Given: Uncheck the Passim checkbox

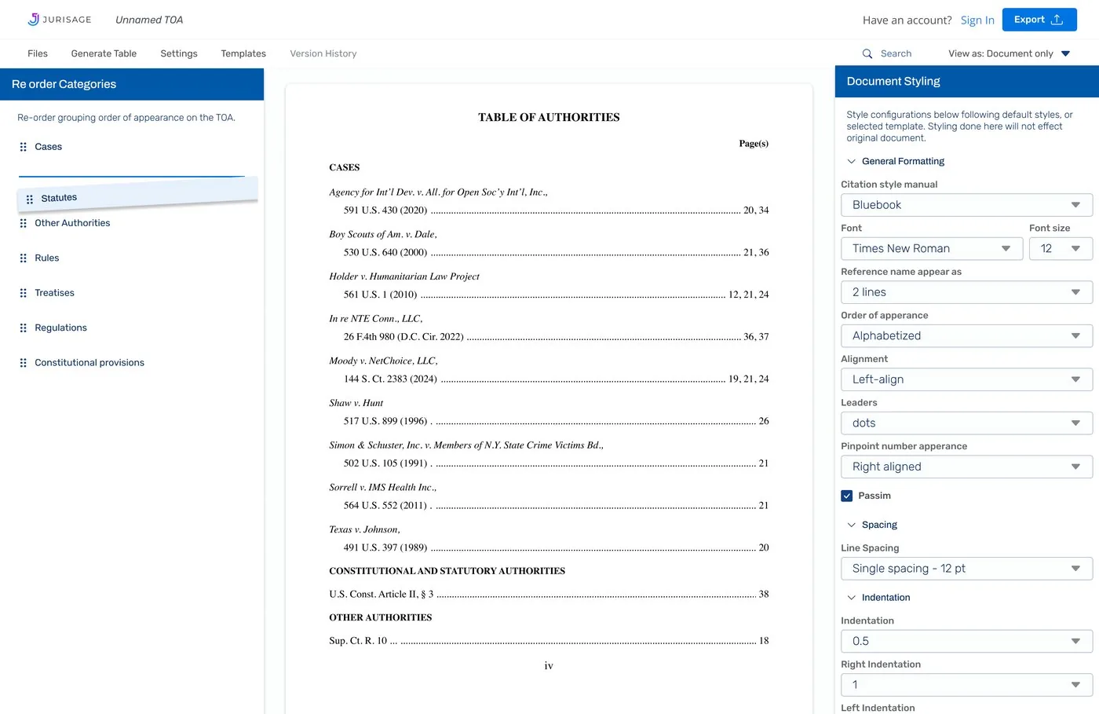Looking at the screenshot, I should 847,496.
